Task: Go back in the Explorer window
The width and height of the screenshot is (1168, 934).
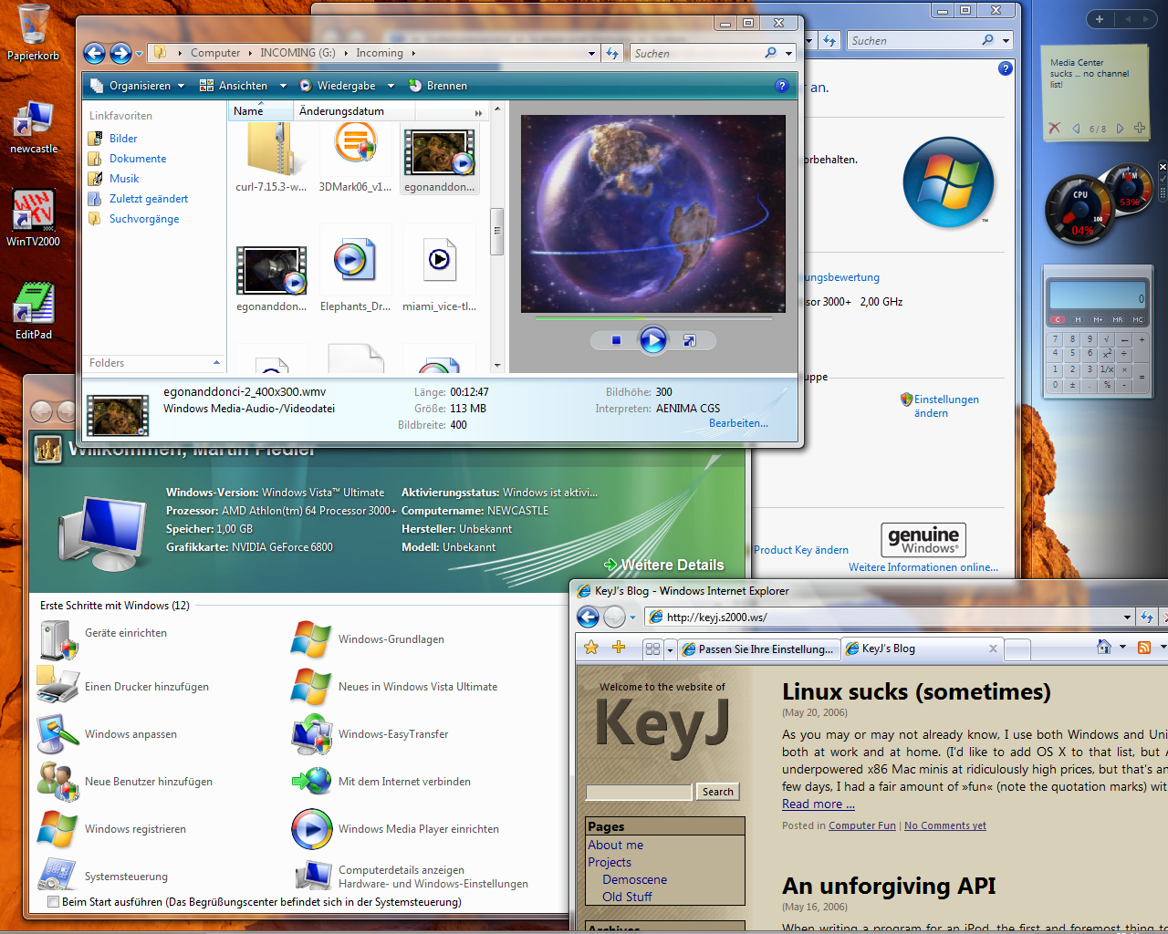Action: pyautogui.click(x=94, y=54)
